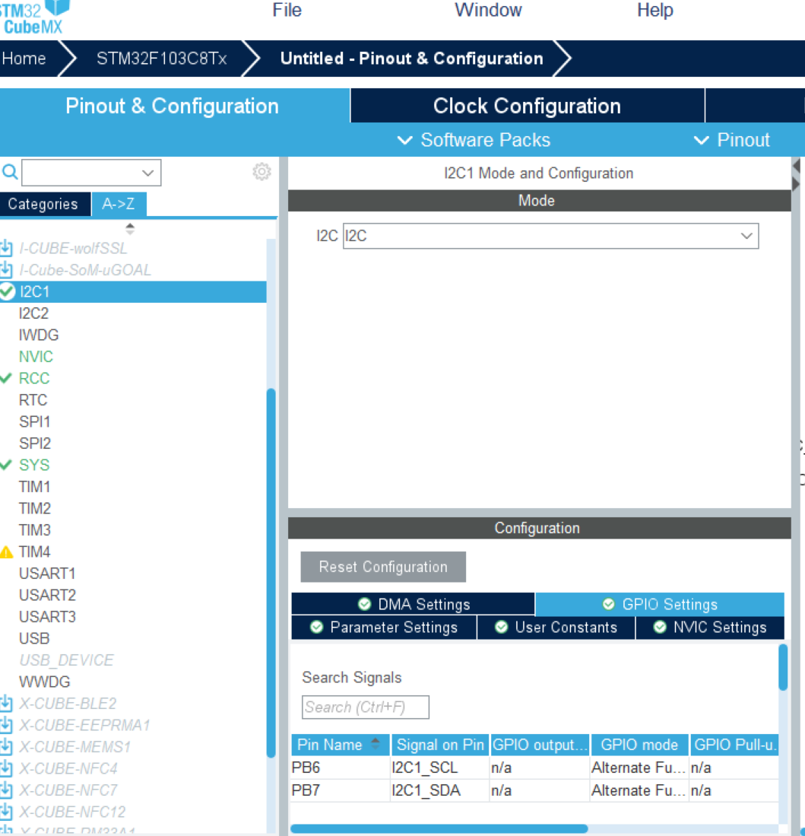The image size is (805, 836).
Task: Open the category settings gear icon
Action: click(261, 172)
